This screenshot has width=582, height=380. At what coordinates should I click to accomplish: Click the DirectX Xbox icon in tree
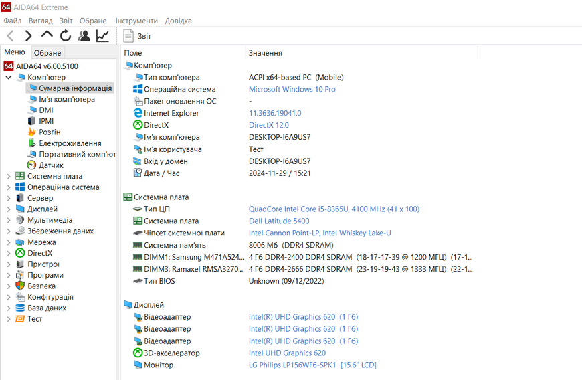point(20,253)
